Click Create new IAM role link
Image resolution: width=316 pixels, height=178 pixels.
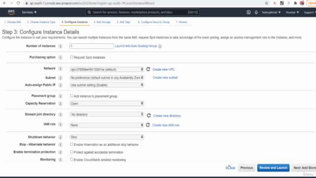click(166, 125)
